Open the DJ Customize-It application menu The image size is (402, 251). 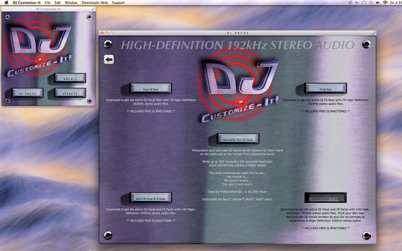click(27, 3)
